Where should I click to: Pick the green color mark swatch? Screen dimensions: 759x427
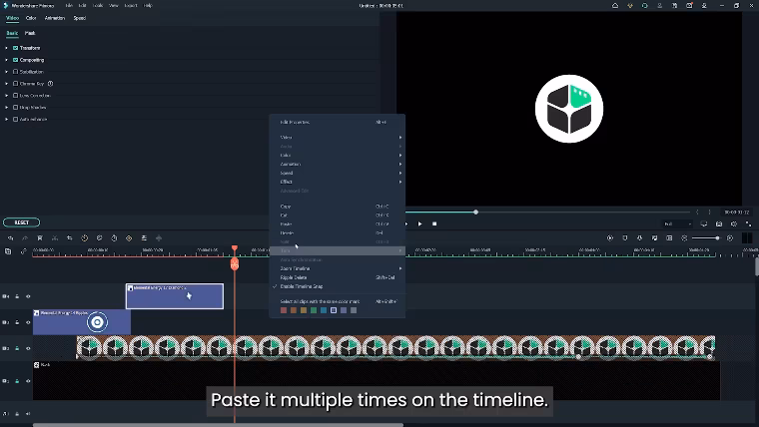pyautogui.click(x=314, y=310)
